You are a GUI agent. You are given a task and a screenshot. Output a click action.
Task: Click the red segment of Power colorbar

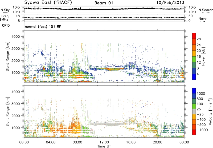tap(194, 36)
